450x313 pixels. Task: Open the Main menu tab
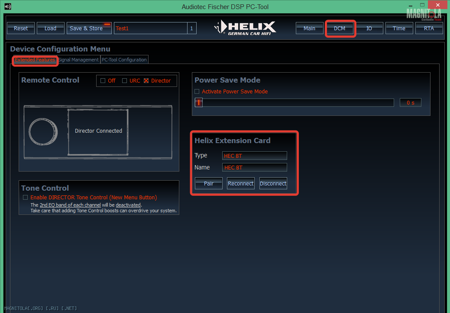point(309,28)
